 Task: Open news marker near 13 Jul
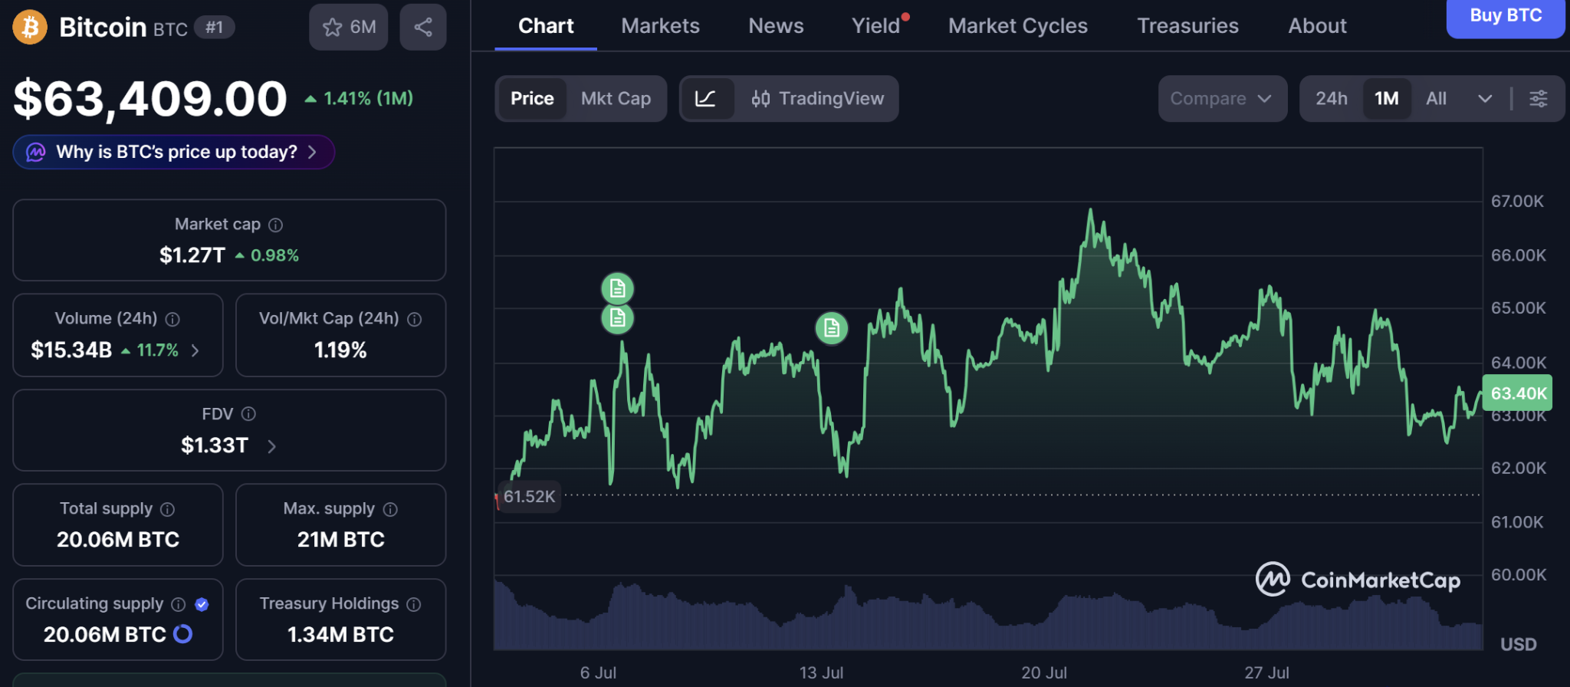pos(831,329)
